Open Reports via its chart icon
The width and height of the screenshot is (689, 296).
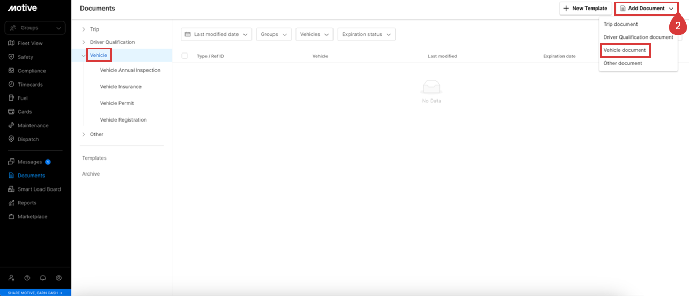point(12,203)
